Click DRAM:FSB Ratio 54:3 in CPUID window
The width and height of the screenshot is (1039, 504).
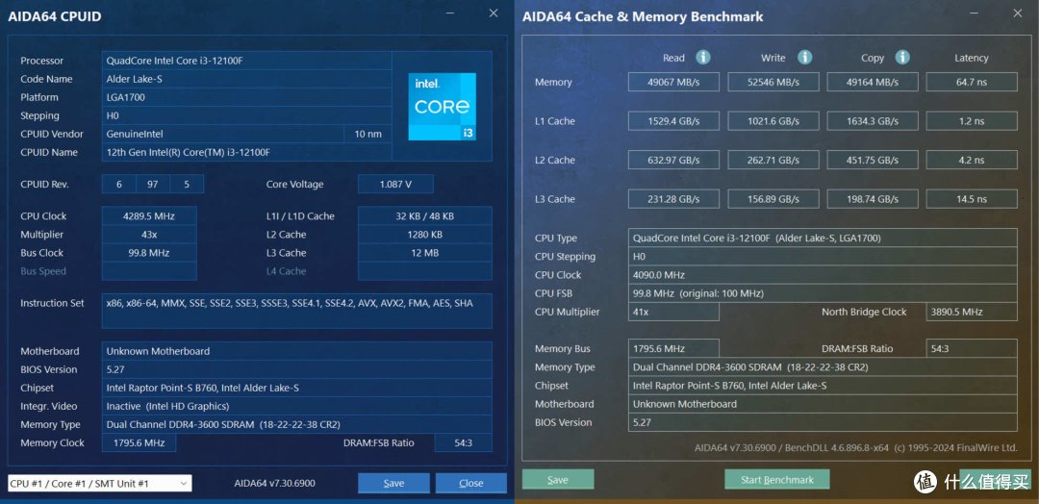coord(463,442)
